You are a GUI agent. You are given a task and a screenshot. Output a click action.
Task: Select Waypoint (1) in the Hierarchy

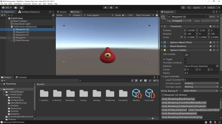tap(22, 35)
